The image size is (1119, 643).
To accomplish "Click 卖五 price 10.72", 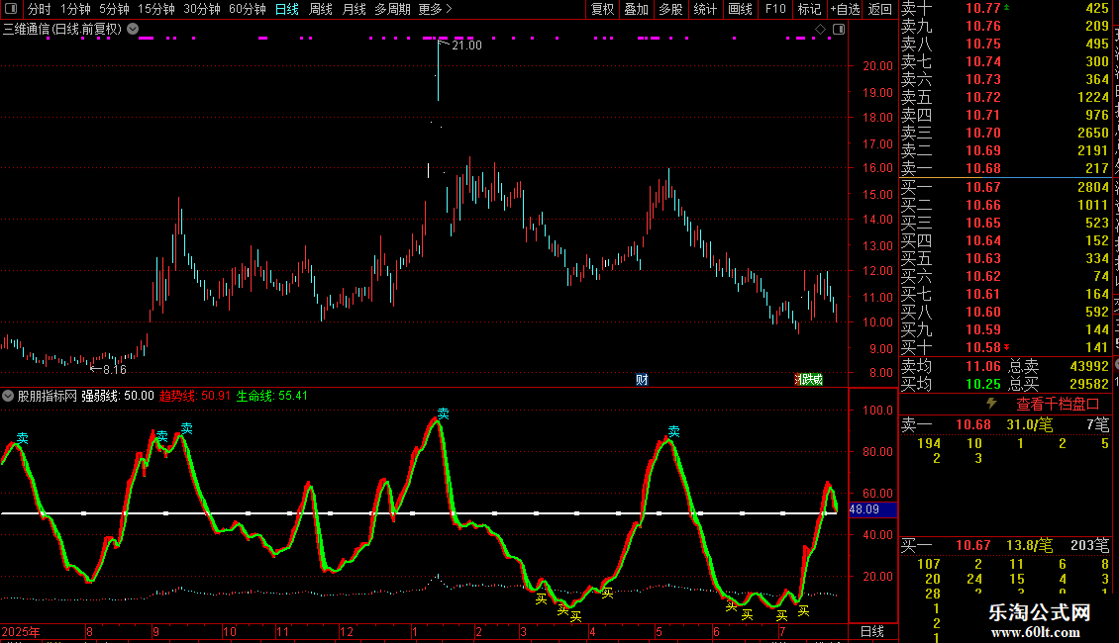I will pos(982,97).
